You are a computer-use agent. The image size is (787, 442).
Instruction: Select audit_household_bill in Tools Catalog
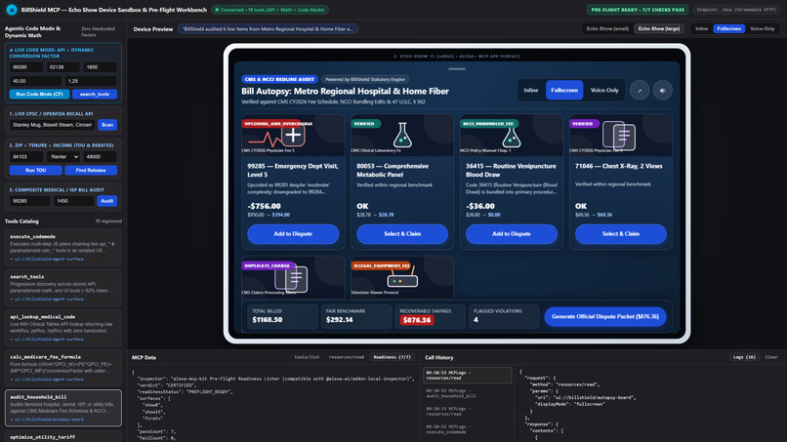63,408
